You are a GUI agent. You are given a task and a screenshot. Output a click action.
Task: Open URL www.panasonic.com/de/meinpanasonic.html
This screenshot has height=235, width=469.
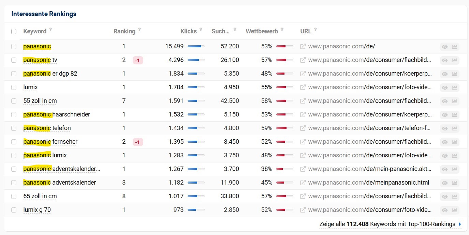[369, 183]
